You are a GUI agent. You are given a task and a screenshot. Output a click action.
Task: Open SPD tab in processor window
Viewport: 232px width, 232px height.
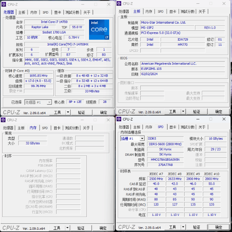(46, 12)
